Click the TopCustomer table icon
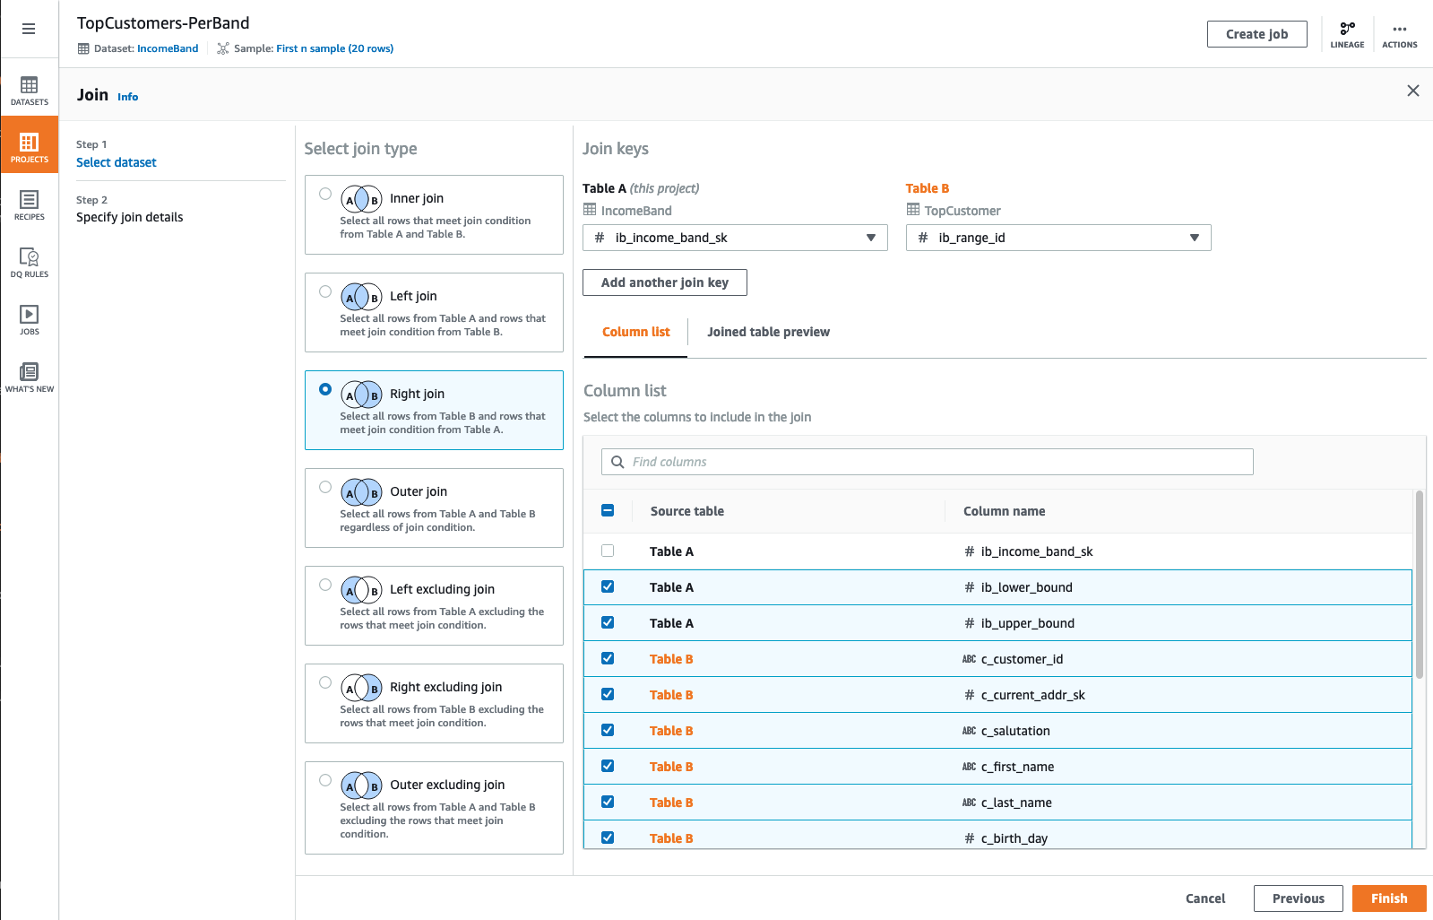 tap(913, 210)
